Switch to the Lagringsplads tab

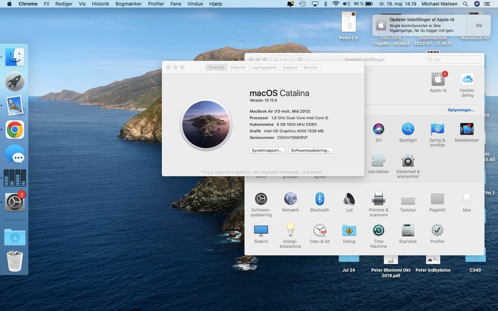tap(264, 67)
